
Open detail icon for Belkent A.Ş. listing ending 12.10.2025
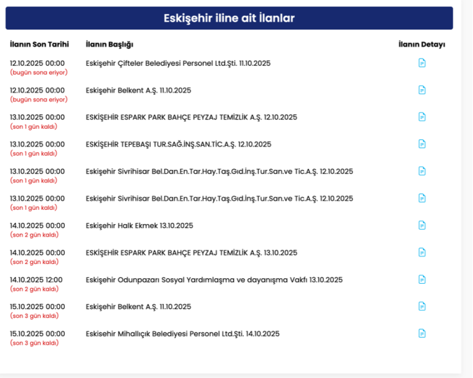(422, 90)
